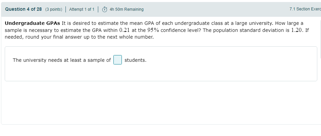This screenshot has width=321, height=136.
Task: Click the (3 points) indicator
Action: (x=54, y=9)
